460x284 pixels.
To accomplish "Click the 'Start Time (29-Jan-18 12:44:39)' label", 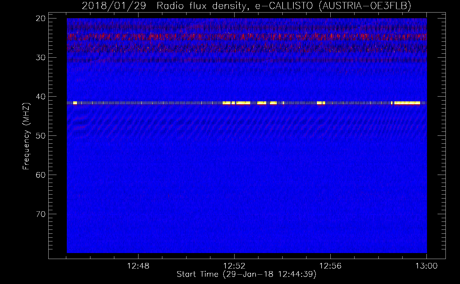I will (246, 274).
